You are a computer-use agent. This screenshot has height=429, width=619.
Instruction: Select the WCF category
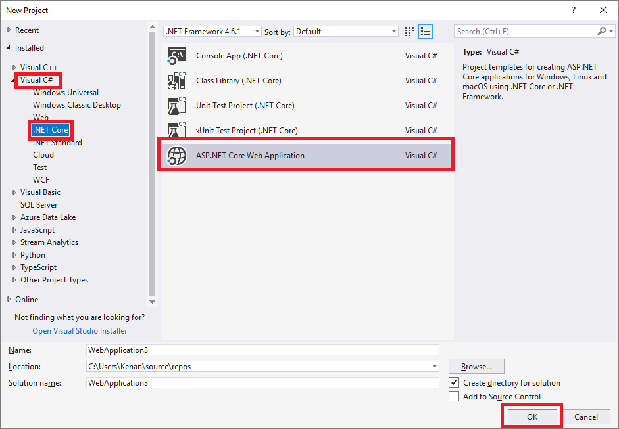point(41,180)
